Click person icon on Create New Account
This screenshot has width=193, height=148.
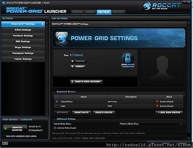coord(72,81)
